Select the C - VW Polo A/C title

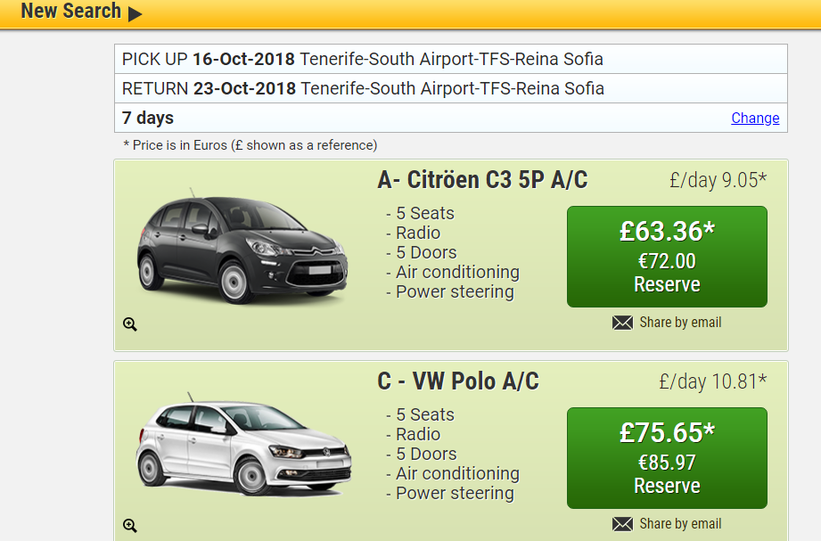(x=458, y=381)
